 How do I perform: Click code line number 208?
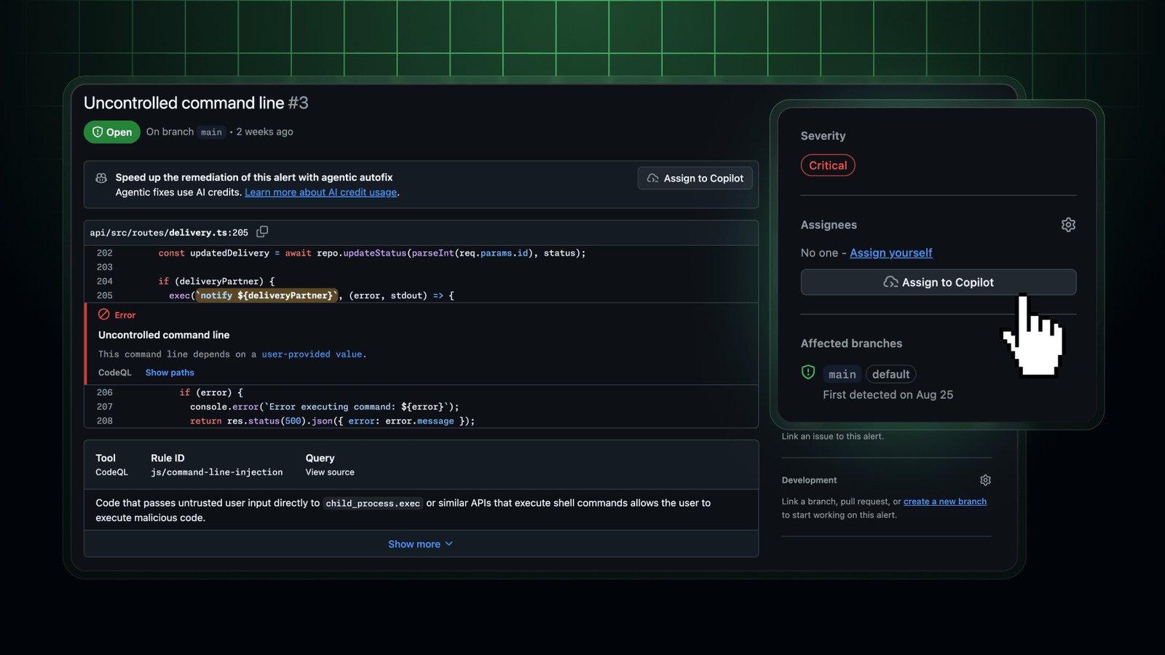coord(105,421)
